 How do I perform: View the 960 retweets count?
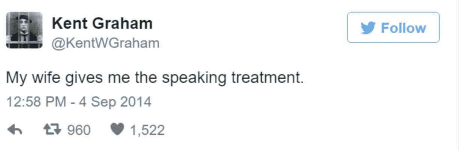pos(79,130)
